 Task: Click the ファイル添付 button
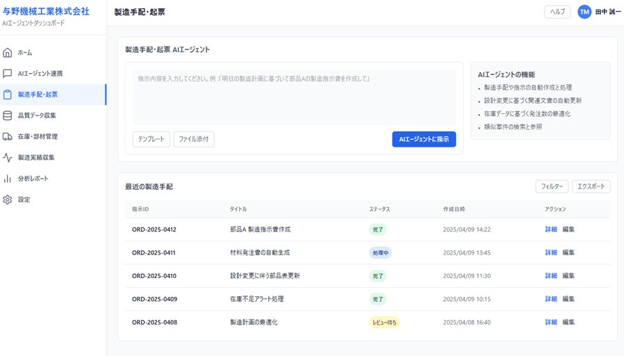tap(194, 139)
